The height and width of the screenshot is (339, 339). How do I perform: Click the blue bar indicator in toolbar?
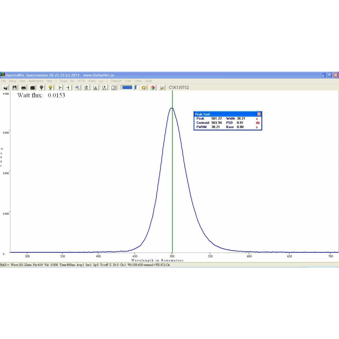click(127, 88)
